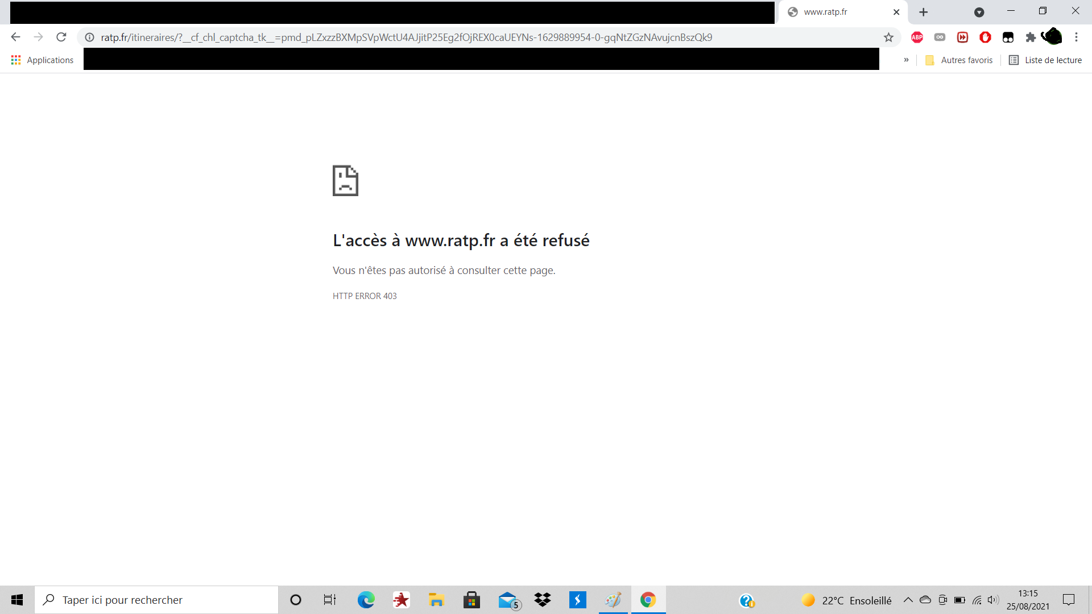Open the black goggles extension icon
Screen dimensions: 1092x614
(x=1008, y=38)
